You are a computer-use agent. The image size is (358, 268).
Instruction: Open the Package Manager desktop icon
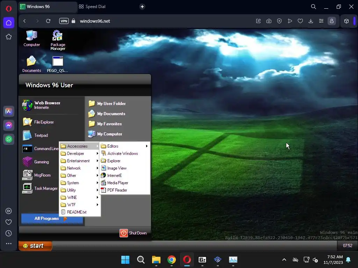(x=58, y=40)
